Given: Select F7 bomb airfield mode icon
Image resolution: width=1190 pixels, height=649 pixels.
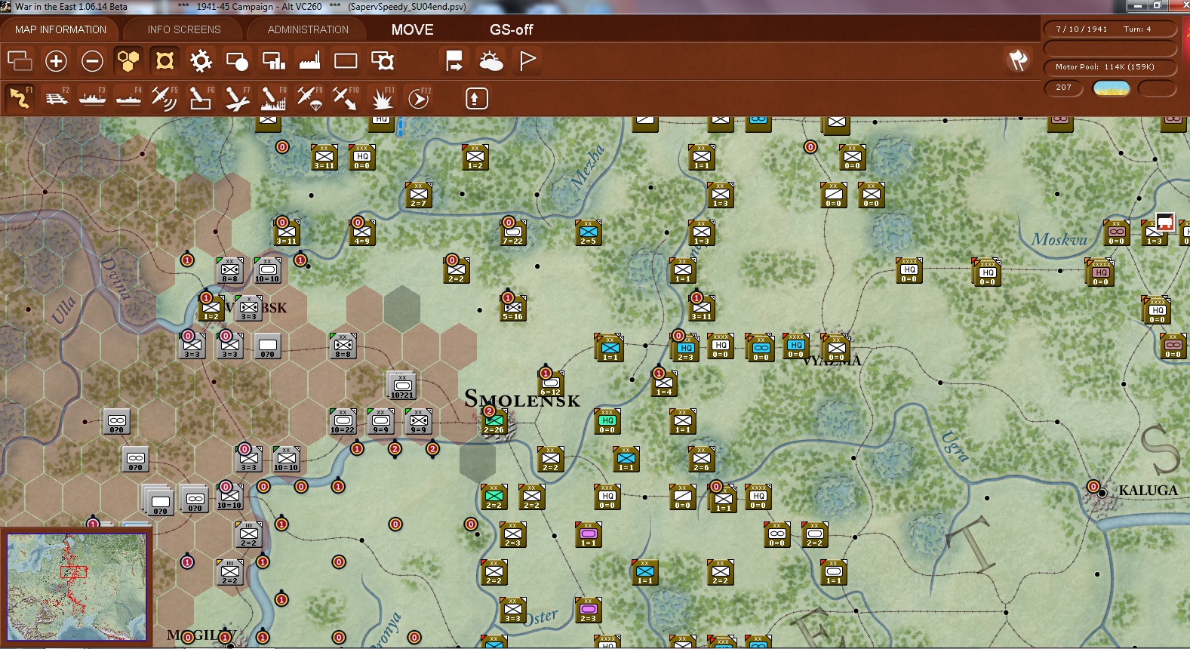Looking at the screenshot, I should tap(237, 98).
